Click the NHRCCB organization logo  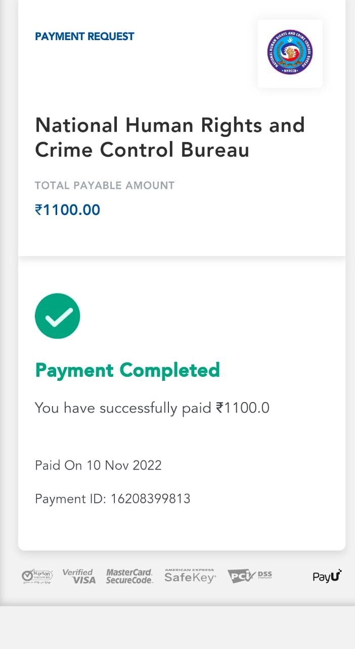click(x=290, y=52)
